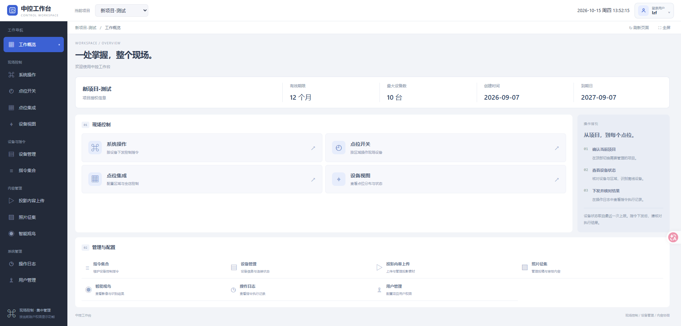Screen dimensions: 681x326
Task: Select 工作概览 in the sidebar
Action: 34,45
